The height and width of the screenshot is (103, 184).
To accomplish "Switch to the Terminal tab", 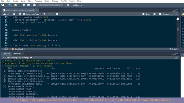I will click(17, 54).
